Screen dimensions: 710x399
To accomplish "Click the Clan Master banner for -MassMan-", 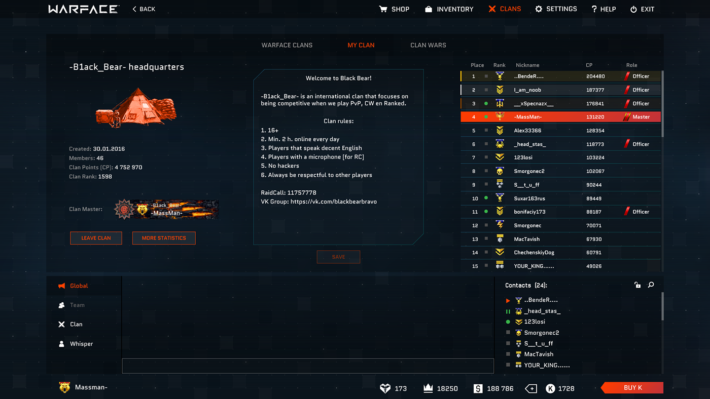I will click(166, 209).
